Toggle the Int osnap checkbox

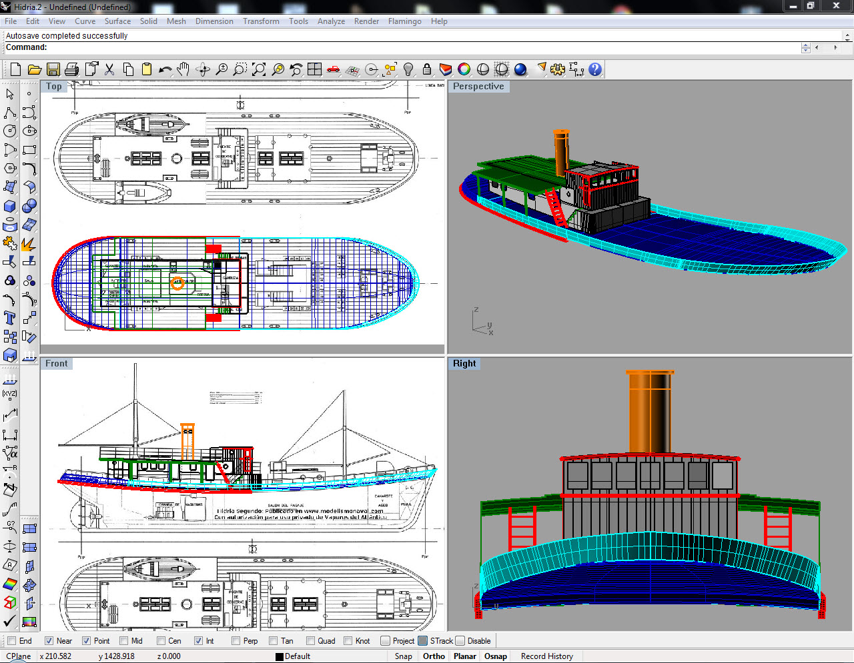pyautogui.click(x=198, y=641)
